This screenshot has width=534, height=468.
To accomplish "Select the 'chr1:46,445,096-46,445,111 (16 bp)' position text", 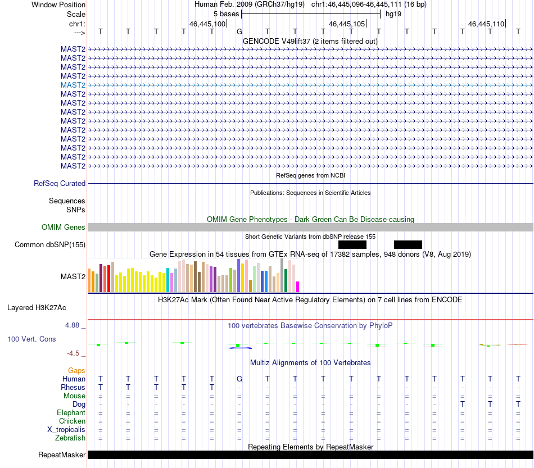I will point(369,4).
